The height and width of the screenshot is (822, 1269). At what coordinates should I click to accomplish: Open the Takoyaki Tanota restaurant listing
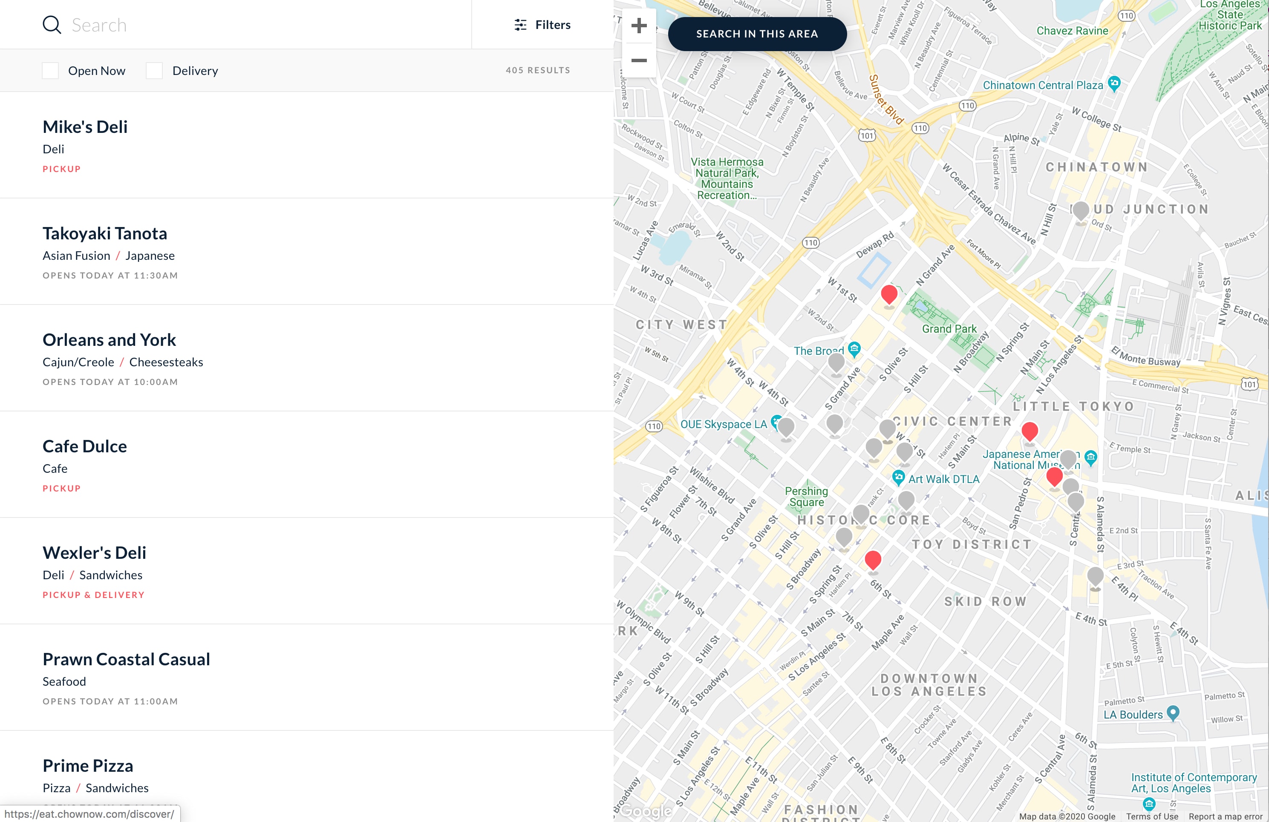(105, 233)
